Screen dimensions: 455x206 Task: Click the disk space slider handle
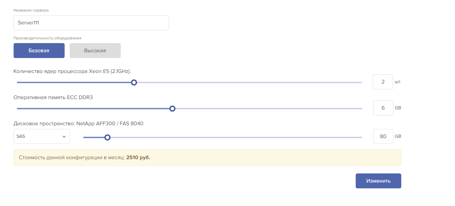pos(107,137)
